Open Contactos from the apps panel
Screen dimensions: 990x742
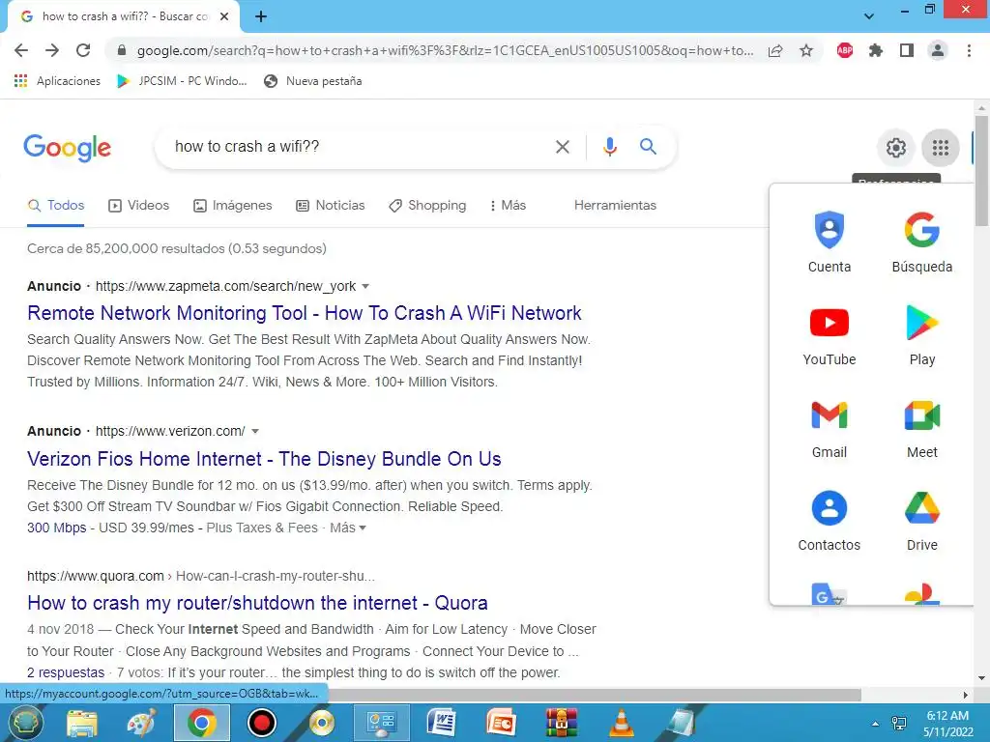click(x=829, y=521)
